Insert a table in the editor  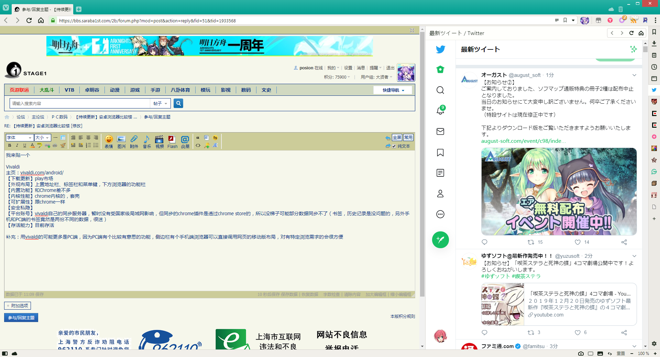[x=63, y=138]
